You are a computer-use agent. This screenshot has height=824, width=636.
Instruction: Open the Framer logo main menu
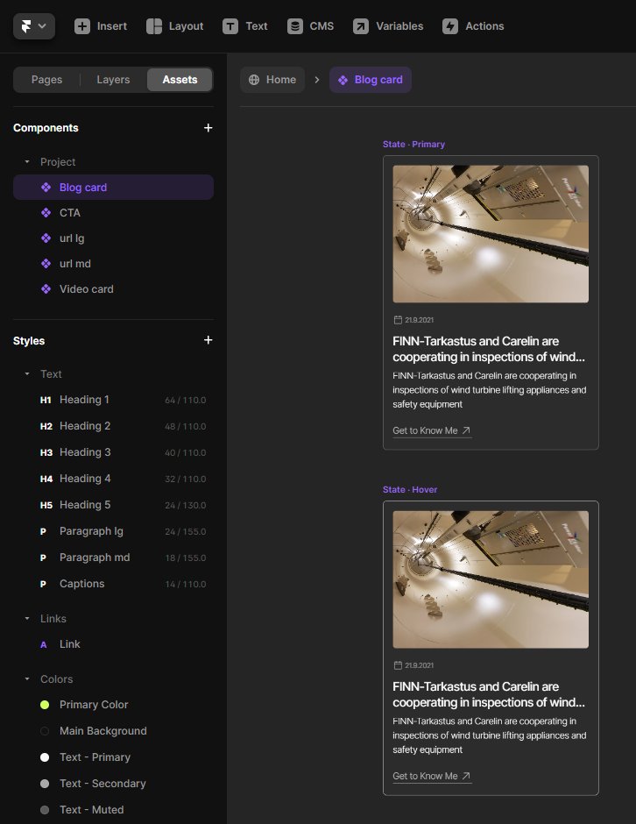[33, 26]
